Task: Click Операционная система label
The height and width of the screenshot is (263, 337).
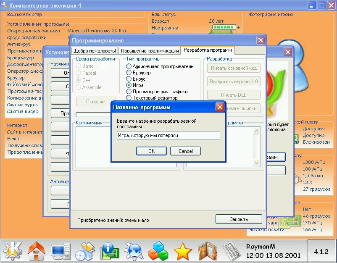Action: (34, 31)
